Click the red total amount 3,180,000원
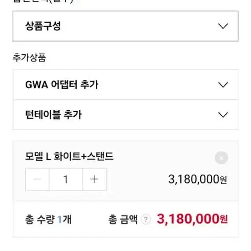251x251 pixels. [x=192, y=219]
